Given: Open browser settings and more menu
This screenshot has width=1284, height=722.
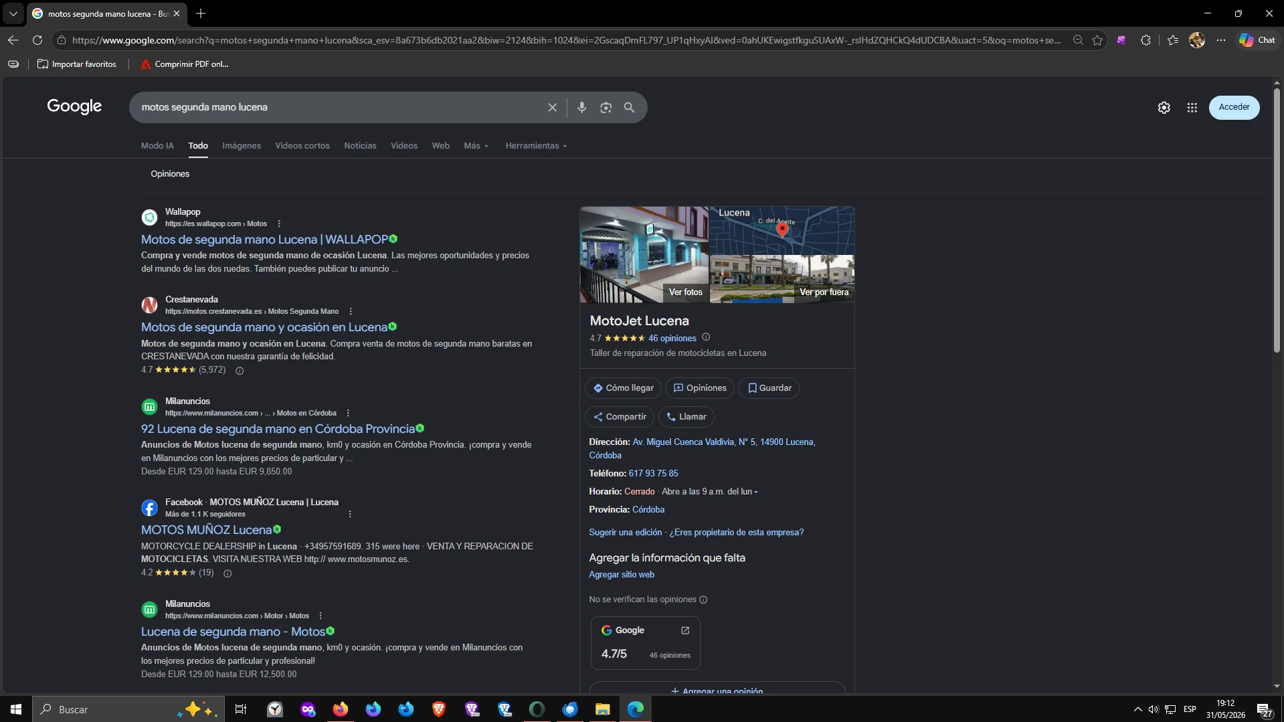Looking at the screenshot, I should (1221, 40).
